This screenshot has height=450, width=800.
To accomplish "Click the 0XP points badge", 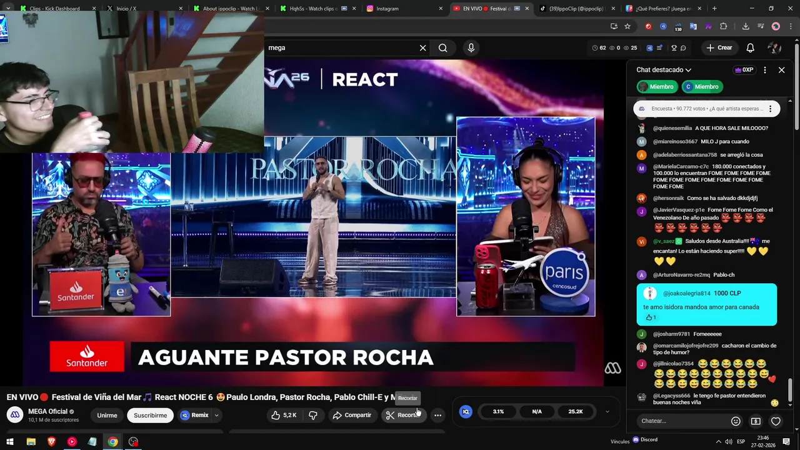I will [x=744, y=70].
